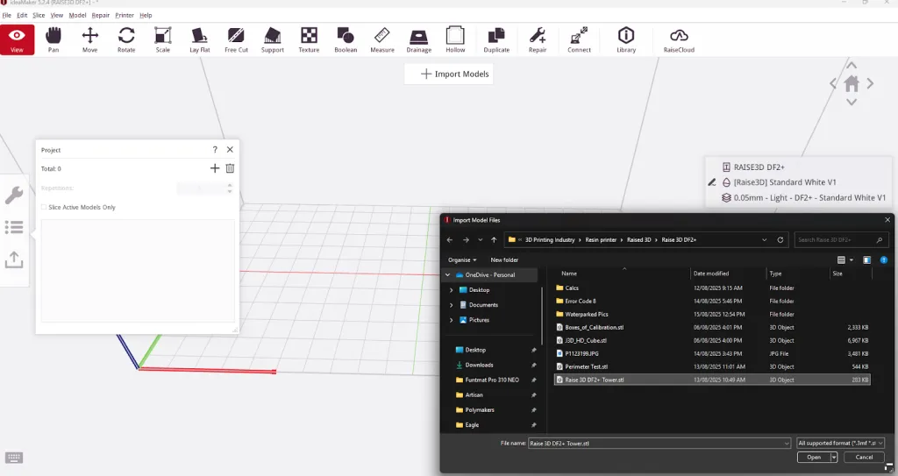Open the Library
This screenshot has width=898, height=476.
[x=626, y=39]
